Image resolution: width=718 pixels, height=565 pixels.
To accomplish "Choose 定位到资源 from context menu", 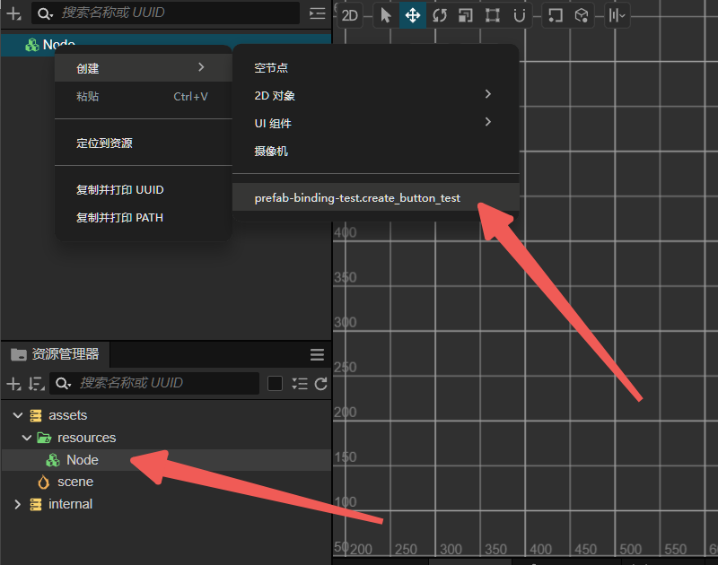I will [x=144, y=143].
